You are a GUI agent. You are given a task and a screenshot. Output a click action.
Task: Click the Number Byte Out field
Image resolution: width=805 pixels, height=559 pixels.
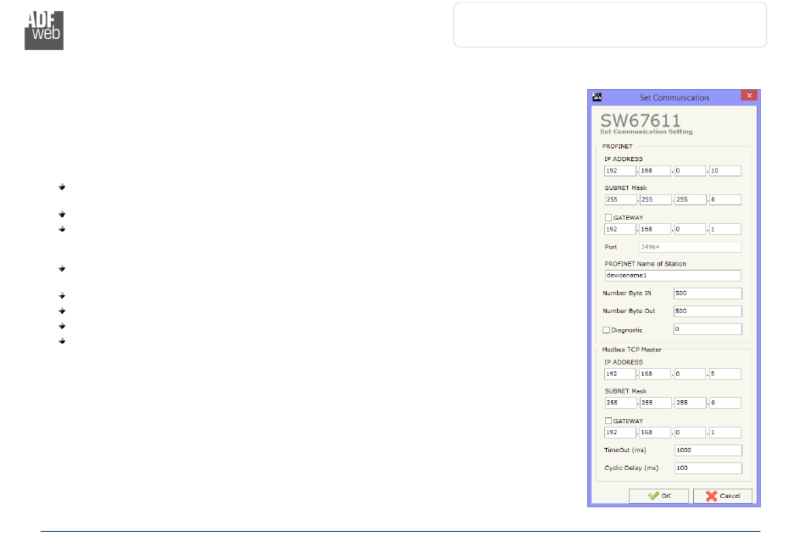point(708,311)
